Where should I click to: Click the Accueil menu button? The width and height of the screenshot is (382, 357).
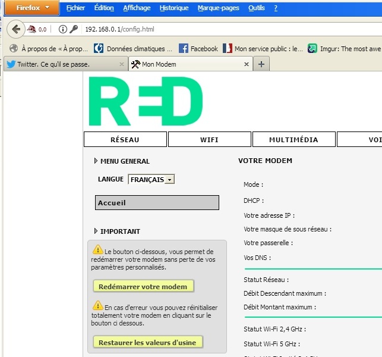click(157, 202)
